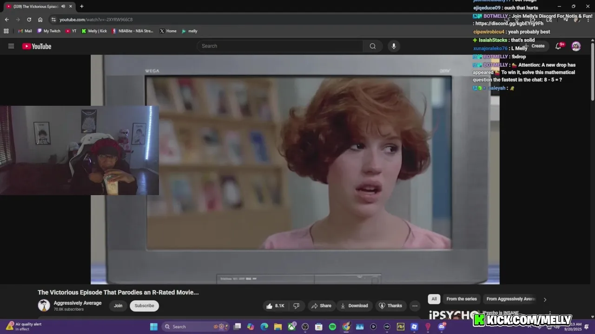Click the video player area

point(295,169)
